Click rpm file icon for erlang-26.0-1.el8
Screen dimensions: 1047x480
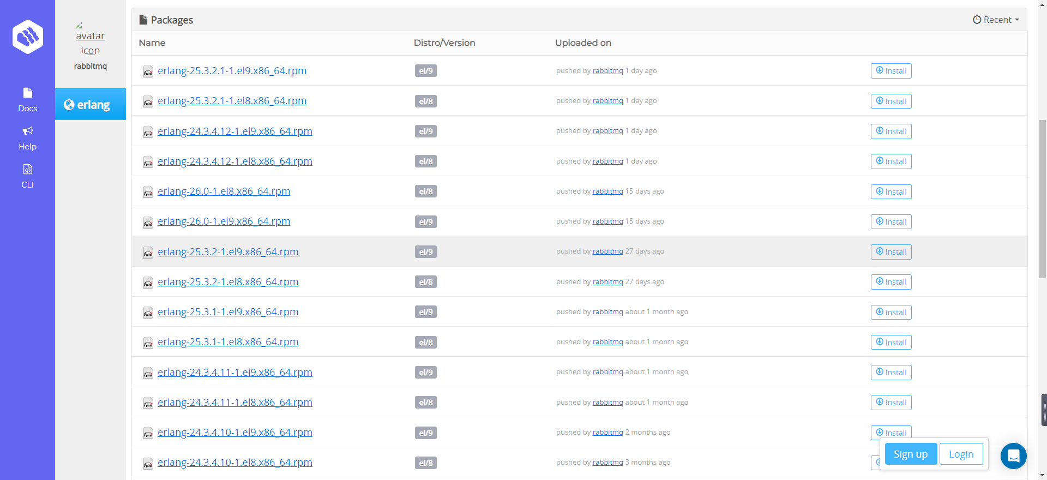(x=148, y=192)
